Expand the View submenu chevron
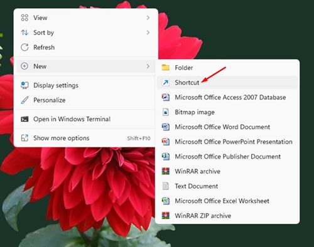This screenshot has height=247, width=314. pyautogui.click(x=148, y=18)
